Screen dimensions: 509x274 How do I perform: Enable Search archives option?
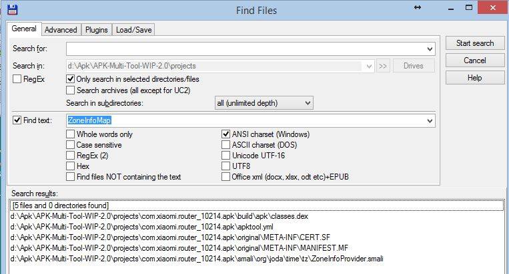point(71,90)
